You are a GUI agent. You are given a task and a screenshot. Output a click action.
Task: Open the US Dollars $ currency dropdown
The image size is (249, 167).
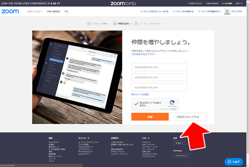tap(181, 155)
